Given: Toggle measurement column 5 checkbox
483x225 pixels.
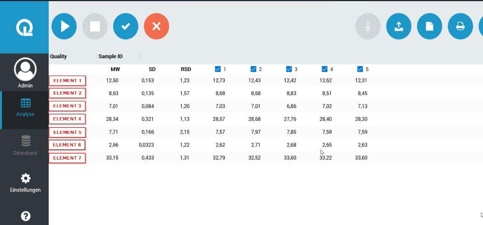Looking at the screenshot, I should coord(360,69).
